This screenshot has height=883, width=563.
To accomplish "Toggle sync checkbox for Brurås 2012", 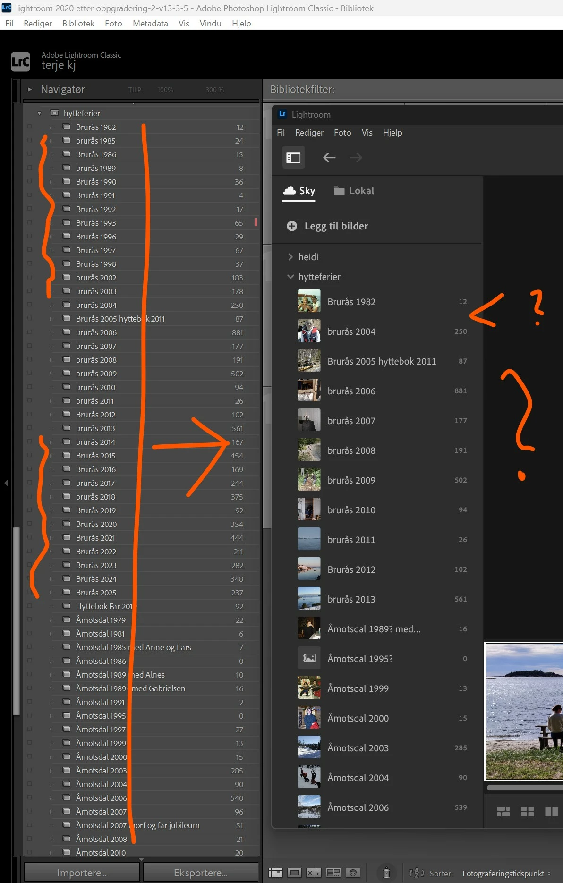I will point(30,414).
